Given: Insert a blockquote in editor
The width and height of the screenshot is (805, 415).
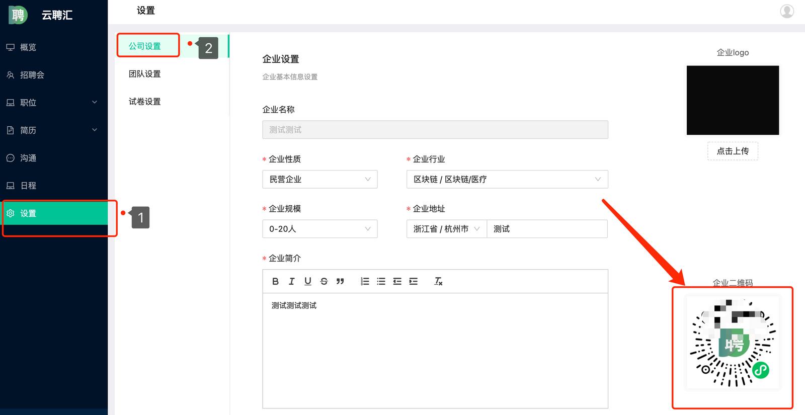Looking at the screenshot, I should click(x=340, y=281).
